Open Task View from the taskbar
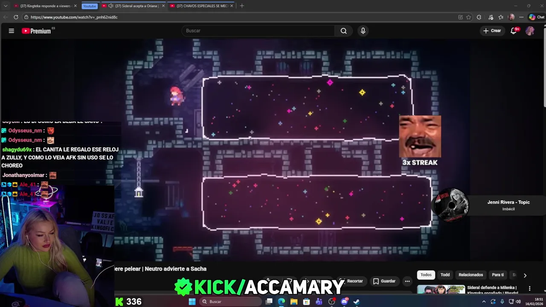The image size is (546, 307). click(269, 301)
